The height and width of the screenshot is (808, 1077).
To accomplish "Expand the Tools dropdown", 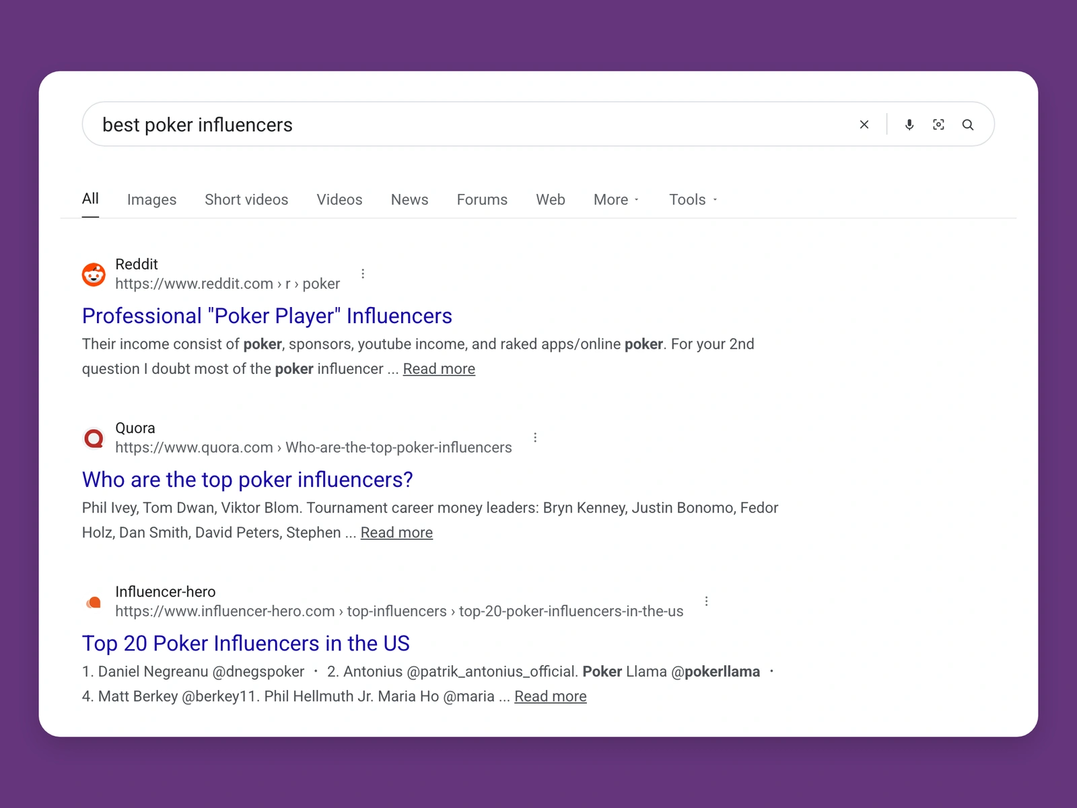I will click(x=693, y=199).
